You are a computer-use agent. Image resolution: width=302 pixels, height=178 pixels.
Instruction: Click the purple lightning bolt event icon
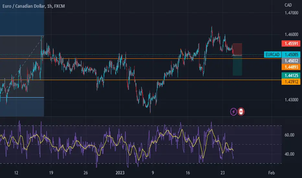233,112
